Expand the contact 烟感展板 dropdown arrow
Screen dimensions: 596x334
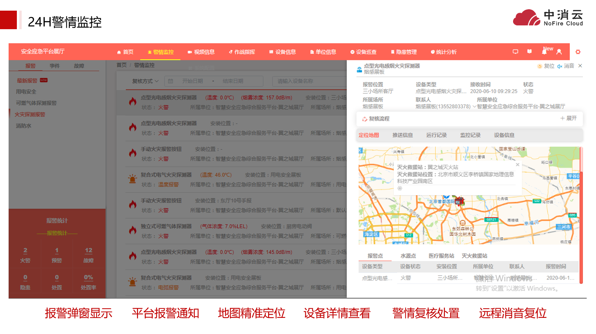[474, 106]
